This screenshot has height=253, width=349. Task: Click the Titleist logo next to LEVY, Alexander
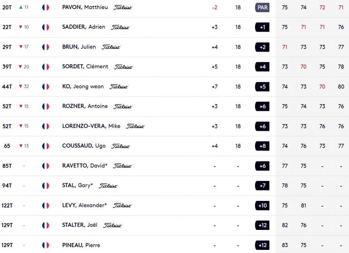(x=122, y=205)
